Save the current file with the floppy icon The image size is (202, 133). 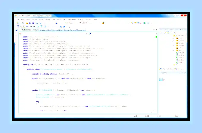(x=30, y=23)
